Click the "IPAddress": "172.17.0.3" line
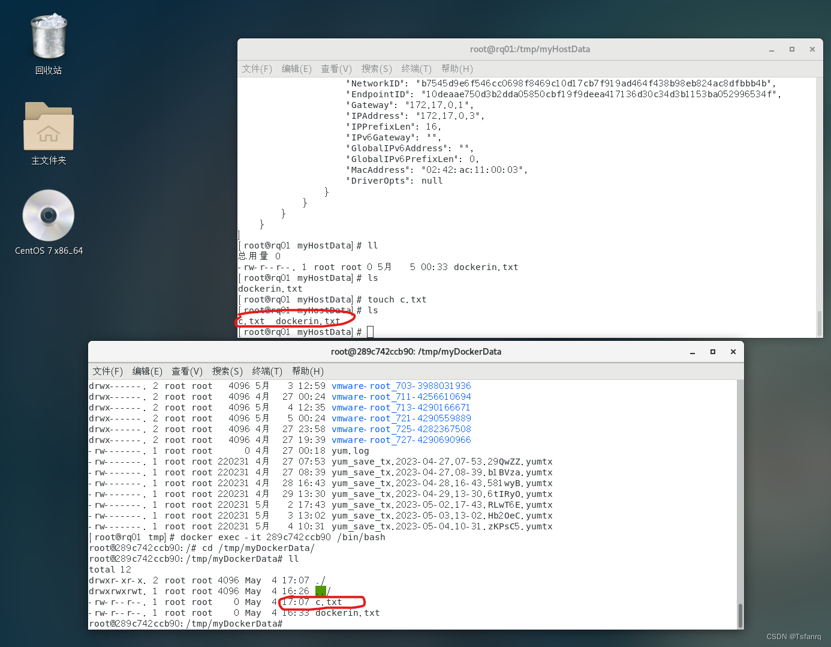 click(x=415, y=116)
